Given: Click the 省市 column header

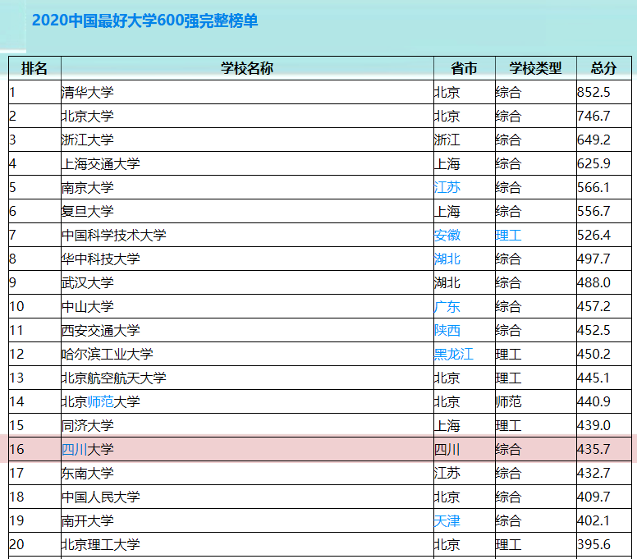Looking at the screenshot, I should (x=465, y=68).
